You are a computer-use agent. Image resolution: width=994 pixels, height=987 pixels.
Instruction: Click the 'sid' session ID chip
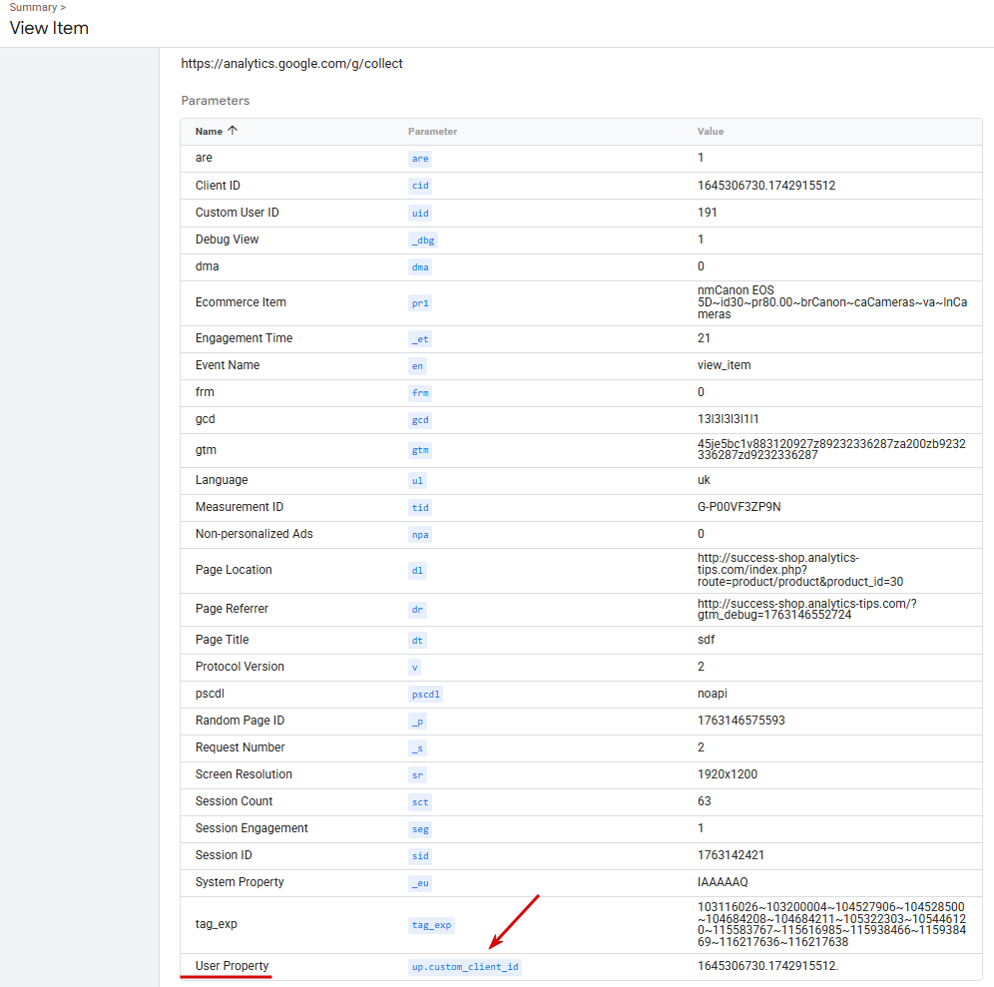pos(420,855)
